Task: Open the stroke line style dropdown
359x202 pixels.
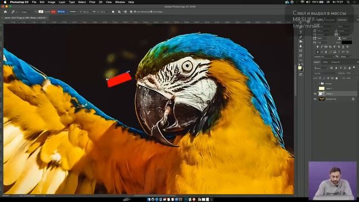Action: tap(73, 12)
